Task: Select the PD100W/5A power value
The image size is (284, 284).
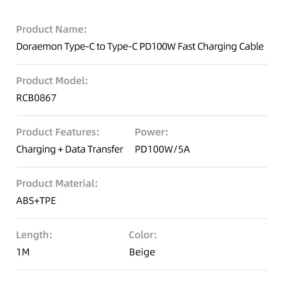Action: [x=162, y=149]
